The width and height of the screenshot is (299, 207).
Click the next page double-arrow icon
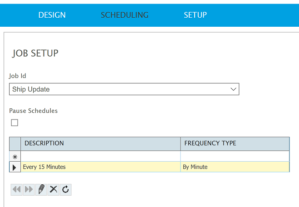pyautogui.click(x=29, y=189)
